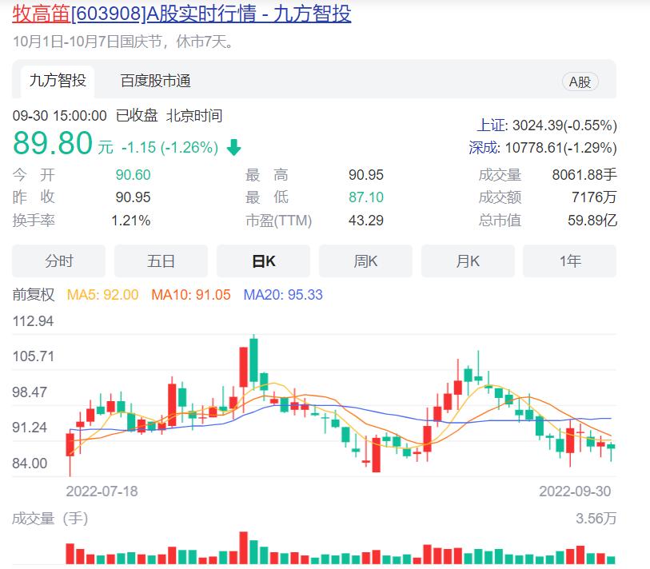
Task: Click the 09-30 15:00:00 已收盘 status line
Action: [x=118, y=116]
